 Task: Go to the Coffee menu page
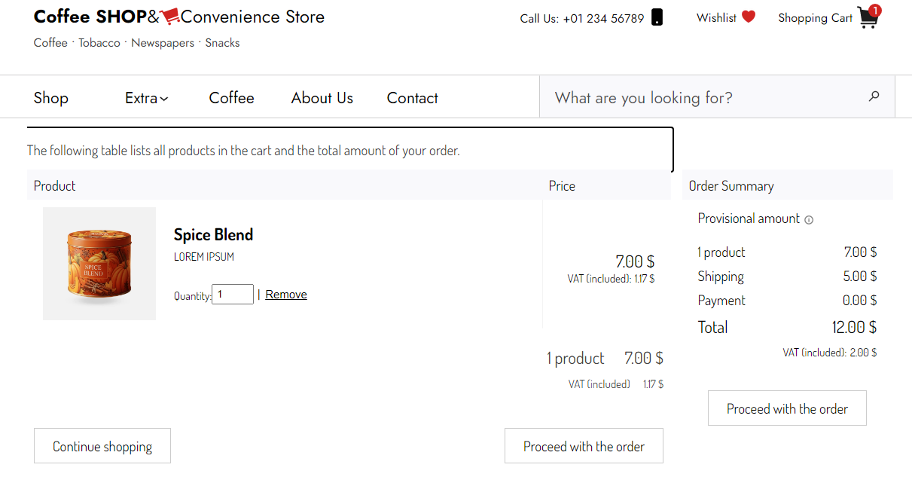[231, 98]
